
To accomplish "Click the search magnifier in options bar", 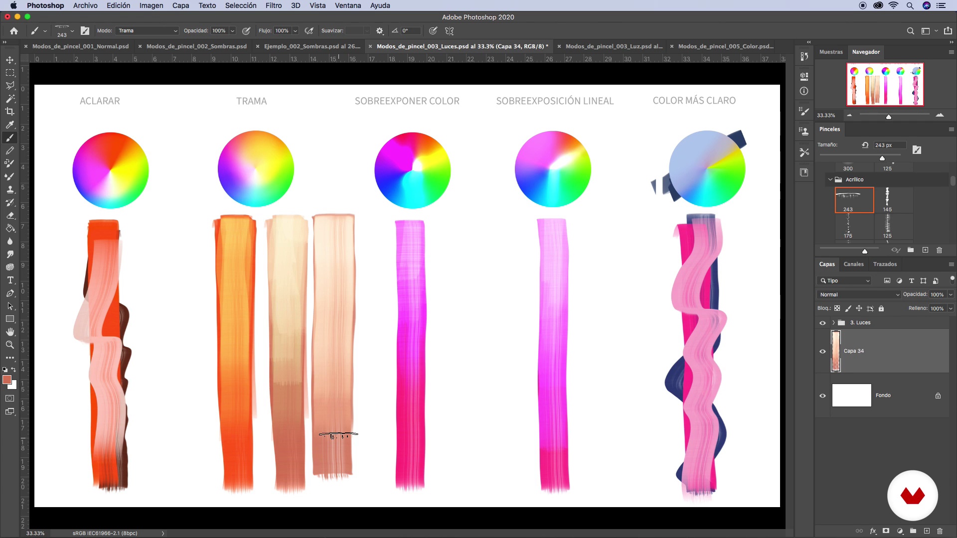I will click(x=911, y=31).
